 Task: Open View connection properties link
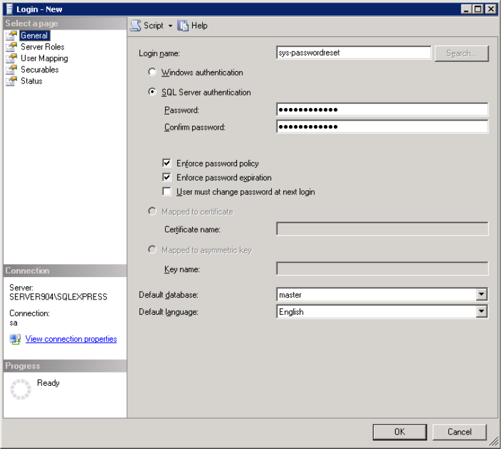point(71,339)
